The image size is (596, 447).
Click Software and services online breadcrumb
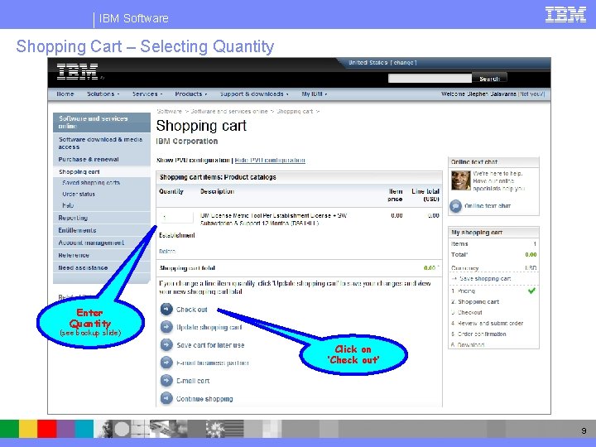(x=229, y=112)
